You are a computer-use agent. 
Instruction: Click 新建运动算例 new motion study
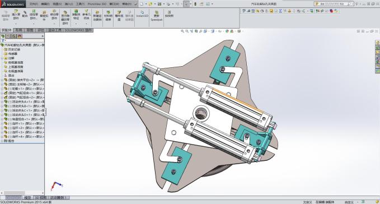coord(97,16)
